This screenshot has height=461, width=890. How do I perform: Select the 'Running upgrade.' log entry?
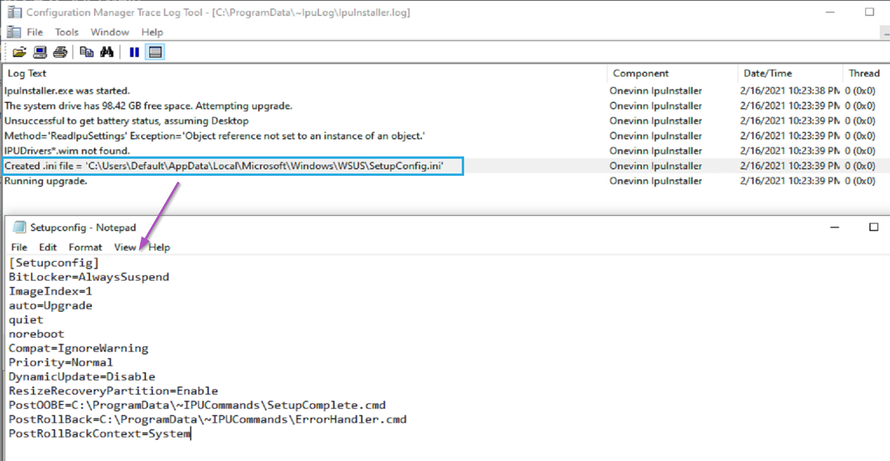point(46,181)
